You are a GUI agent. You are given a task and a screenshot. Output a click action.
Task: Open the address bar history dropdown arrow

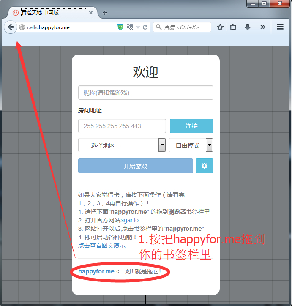click(x=138, y=27)
